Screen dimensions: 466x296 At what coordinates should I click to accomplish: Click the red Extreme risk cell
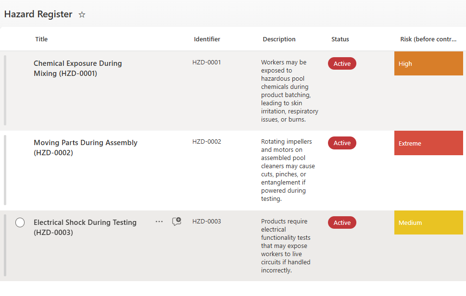(428, 143)
